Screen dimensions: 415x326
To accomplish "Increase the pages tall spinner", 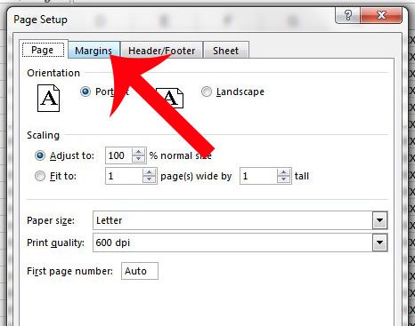I will click(284, 172).
